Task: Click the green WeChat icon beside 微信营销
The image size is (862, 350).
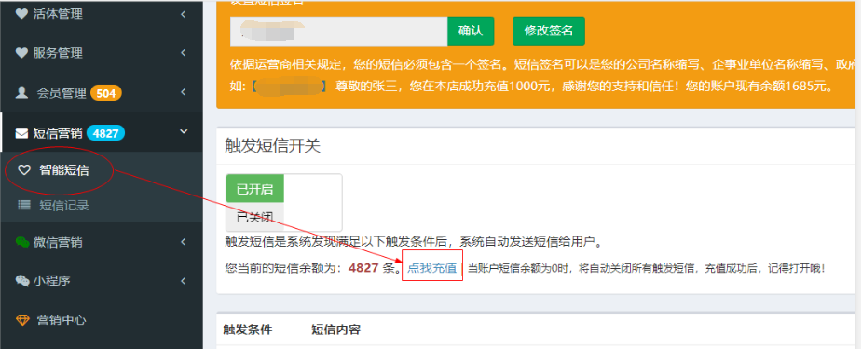Action: coord(22,242)
